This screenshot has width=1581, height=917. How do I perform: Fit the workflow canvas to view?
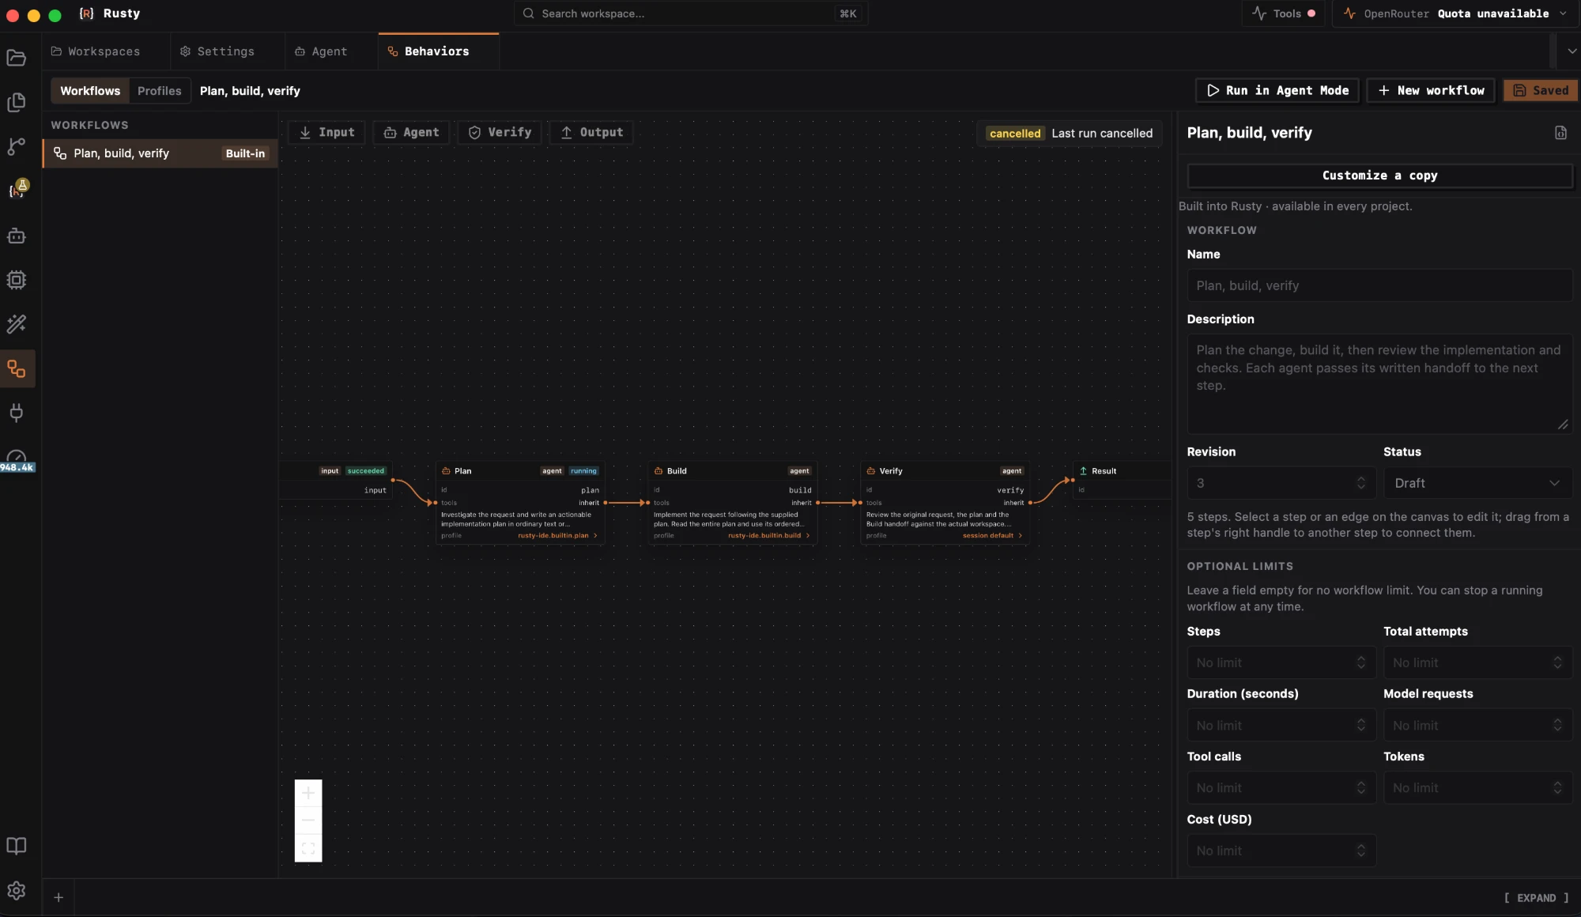[308, 848]
